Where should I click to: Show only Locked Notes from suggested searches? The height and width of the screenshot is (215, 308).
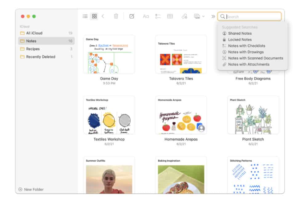coord(241,39)
